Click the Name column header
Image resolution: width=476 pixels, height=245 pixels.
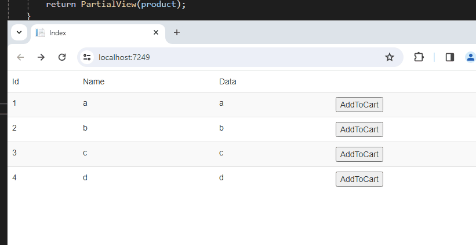click(93, 81)
